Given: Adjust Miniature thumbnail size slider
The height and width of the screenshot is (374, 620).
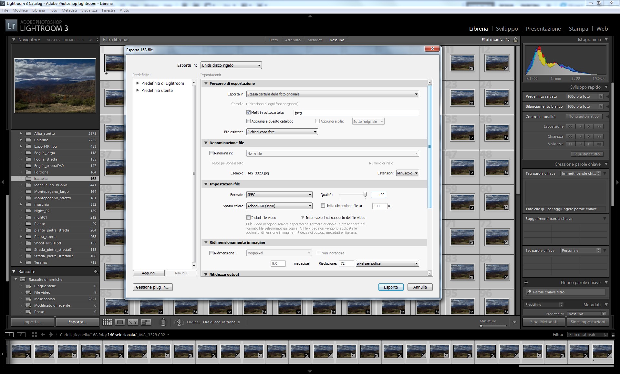Looking at the screenshot, I should click(x=481, y=325).
